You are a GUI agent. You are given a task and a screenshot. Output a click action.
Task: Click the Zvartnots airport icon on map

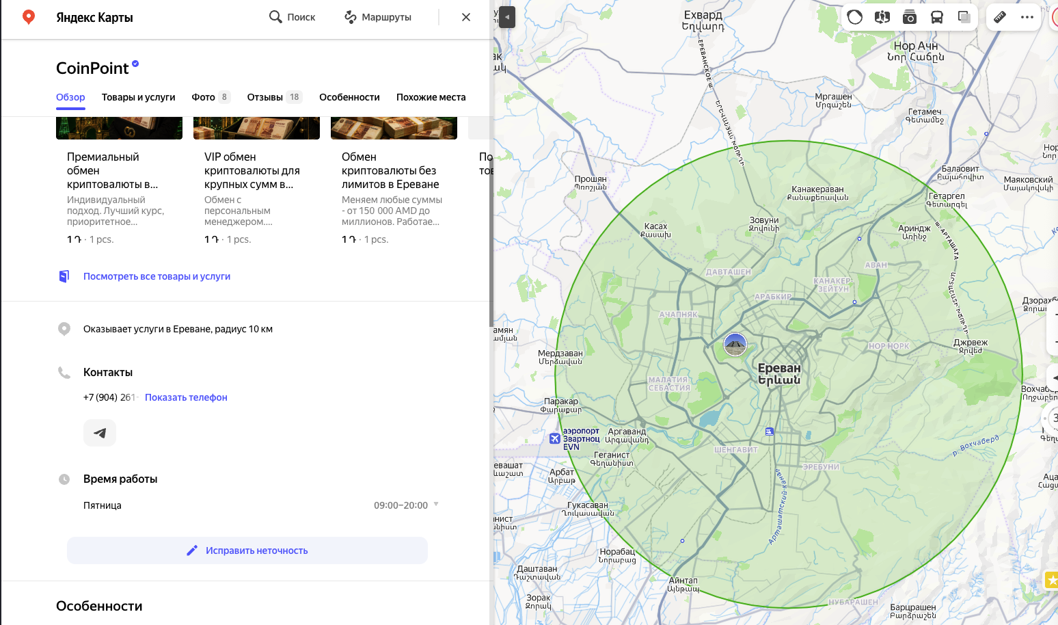coord(555,438)
